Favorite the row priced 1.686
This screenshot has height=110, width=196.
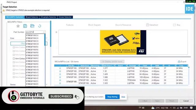(x=60, y=77)
